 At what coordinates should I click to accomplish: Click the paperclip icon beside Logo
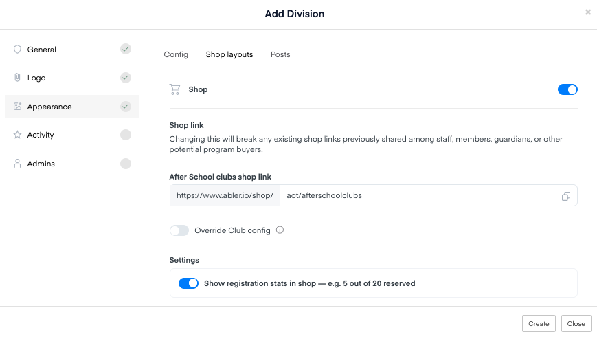(17, 78)
